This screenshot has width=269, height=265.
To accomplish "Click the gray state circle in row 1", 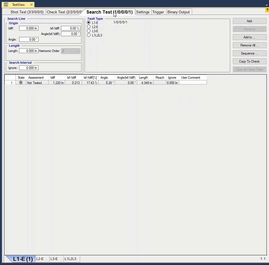I will point(21,83).
